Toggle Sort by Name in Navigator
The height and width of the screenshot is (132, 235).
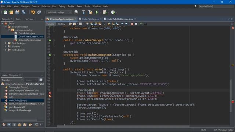coord(36,125)
